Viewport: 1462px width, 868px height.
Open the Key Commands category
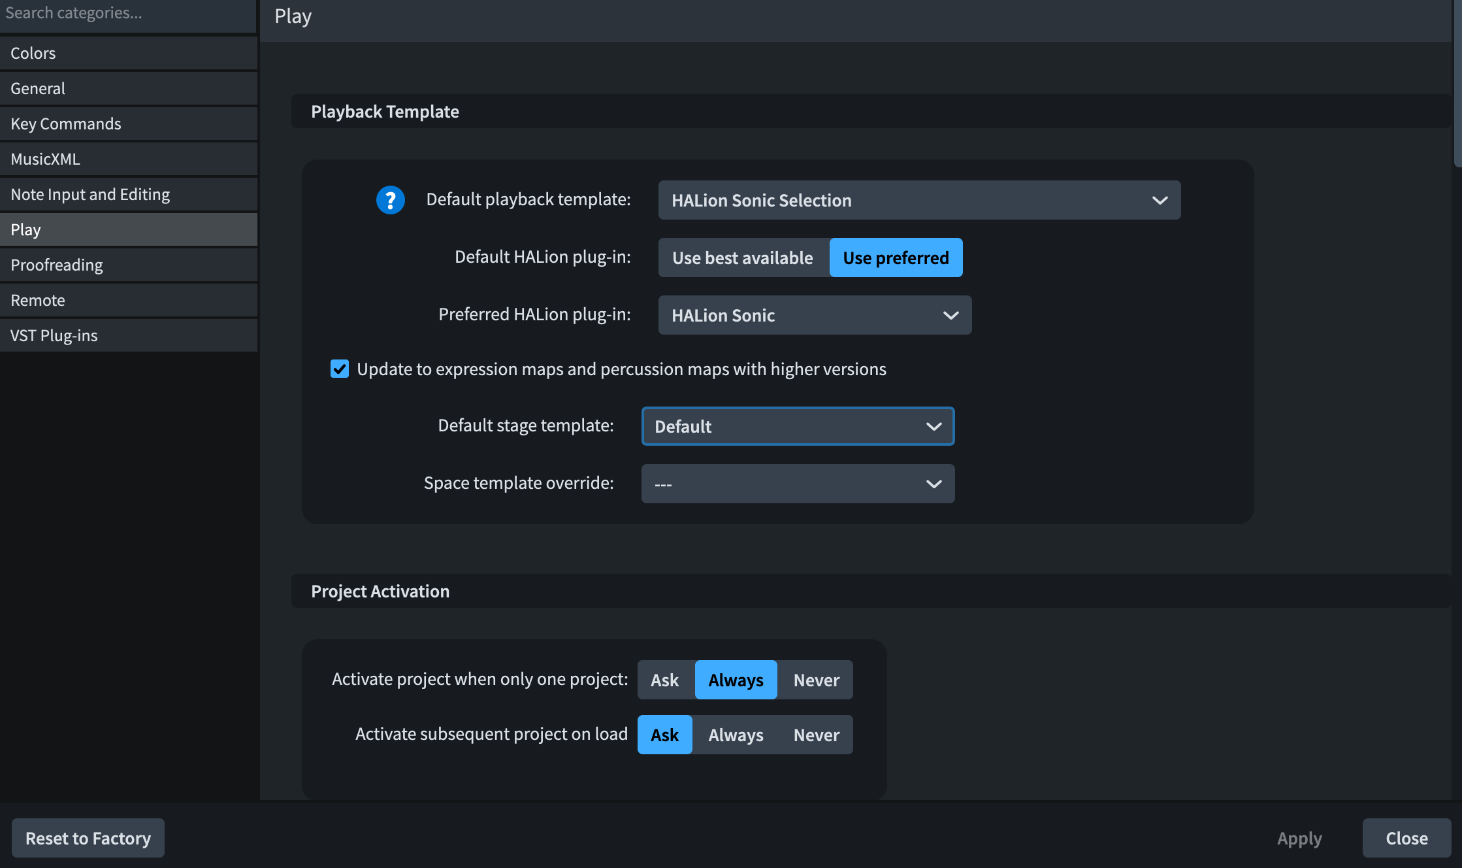(129, 124)
